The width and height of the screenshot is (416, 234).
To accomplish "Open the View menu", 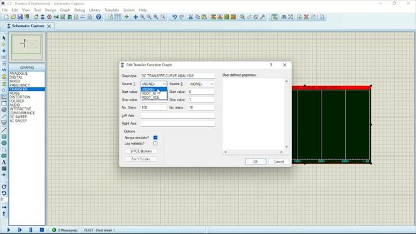I will (26, 10).
